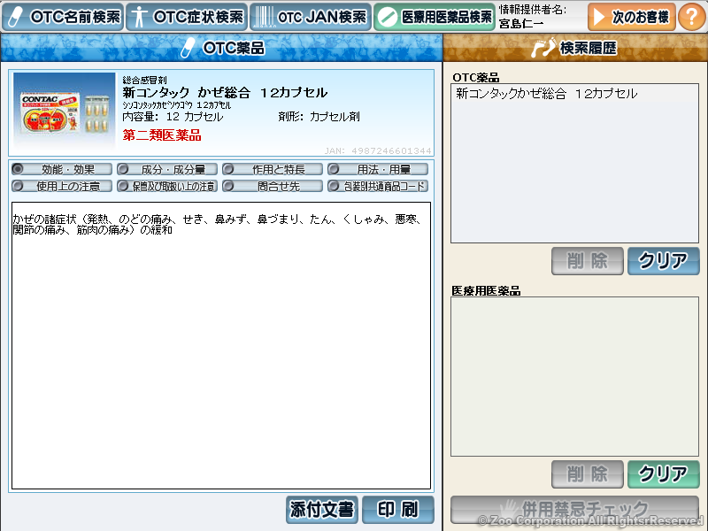The height and width of the screenshot is (531, 708).
Task: Select the 問合せ先 radio option
Action: (x=273, y=186)
